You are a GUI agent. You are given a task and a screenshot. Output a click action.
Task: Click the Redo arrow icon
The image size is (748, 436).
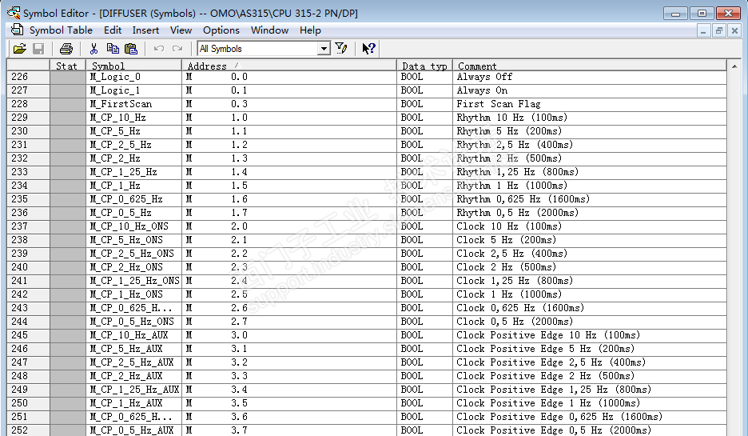(177, 49)
